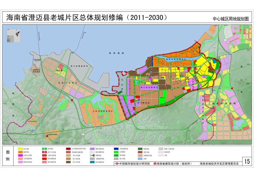Image resolution: width=254 pixels, height=175 pixels.
Task: Click the 中国城市规划设计研究院 red logo
Action: (117, 164)
